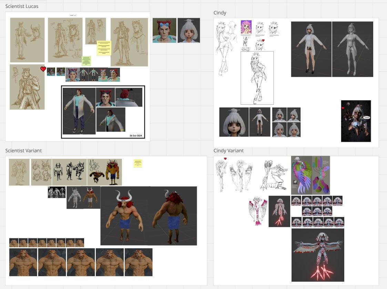Screen dimensions: 387x289
Task: Open the Scientist Lucas board title
Action: (22, 6)
